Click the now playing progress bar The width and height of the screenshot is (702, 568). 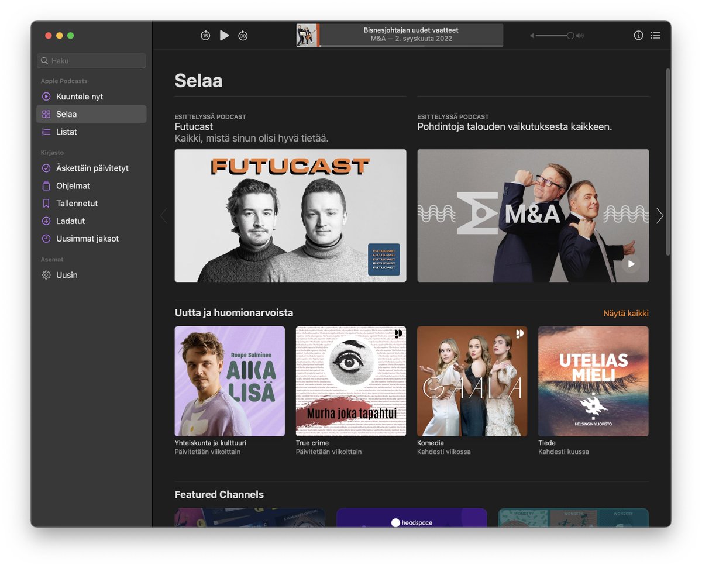coord(411,45)
